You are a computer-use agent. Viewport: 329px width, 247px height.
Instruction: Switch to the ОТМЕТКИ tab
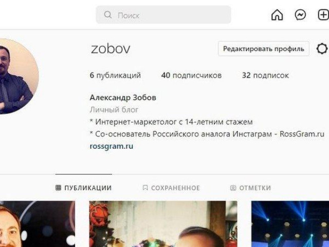click(x=250, y=187)
